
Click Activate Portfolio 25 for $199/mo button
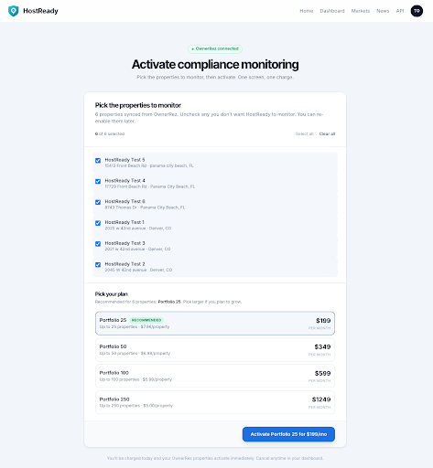[x=288, y=434]
